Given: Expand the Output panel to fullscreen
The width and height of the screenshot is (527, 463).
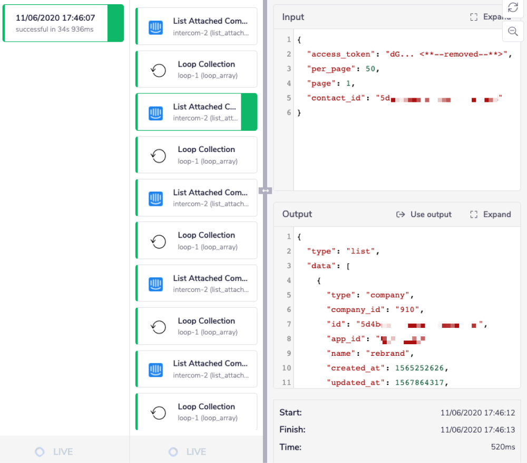Looking at the screenshot, I should (490, 214).
